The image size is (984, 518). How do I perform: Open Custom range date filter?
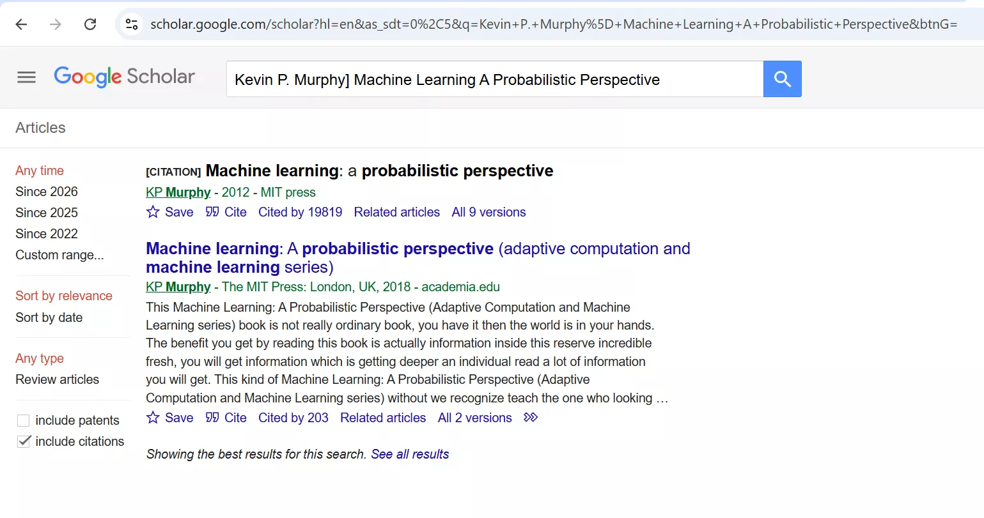(x=59, y=254)
